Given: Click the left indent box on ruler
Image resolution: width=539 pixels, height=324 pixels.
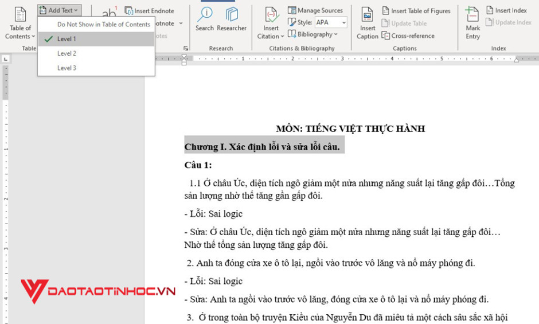Looking at the screenshot, I should [184, 63].
